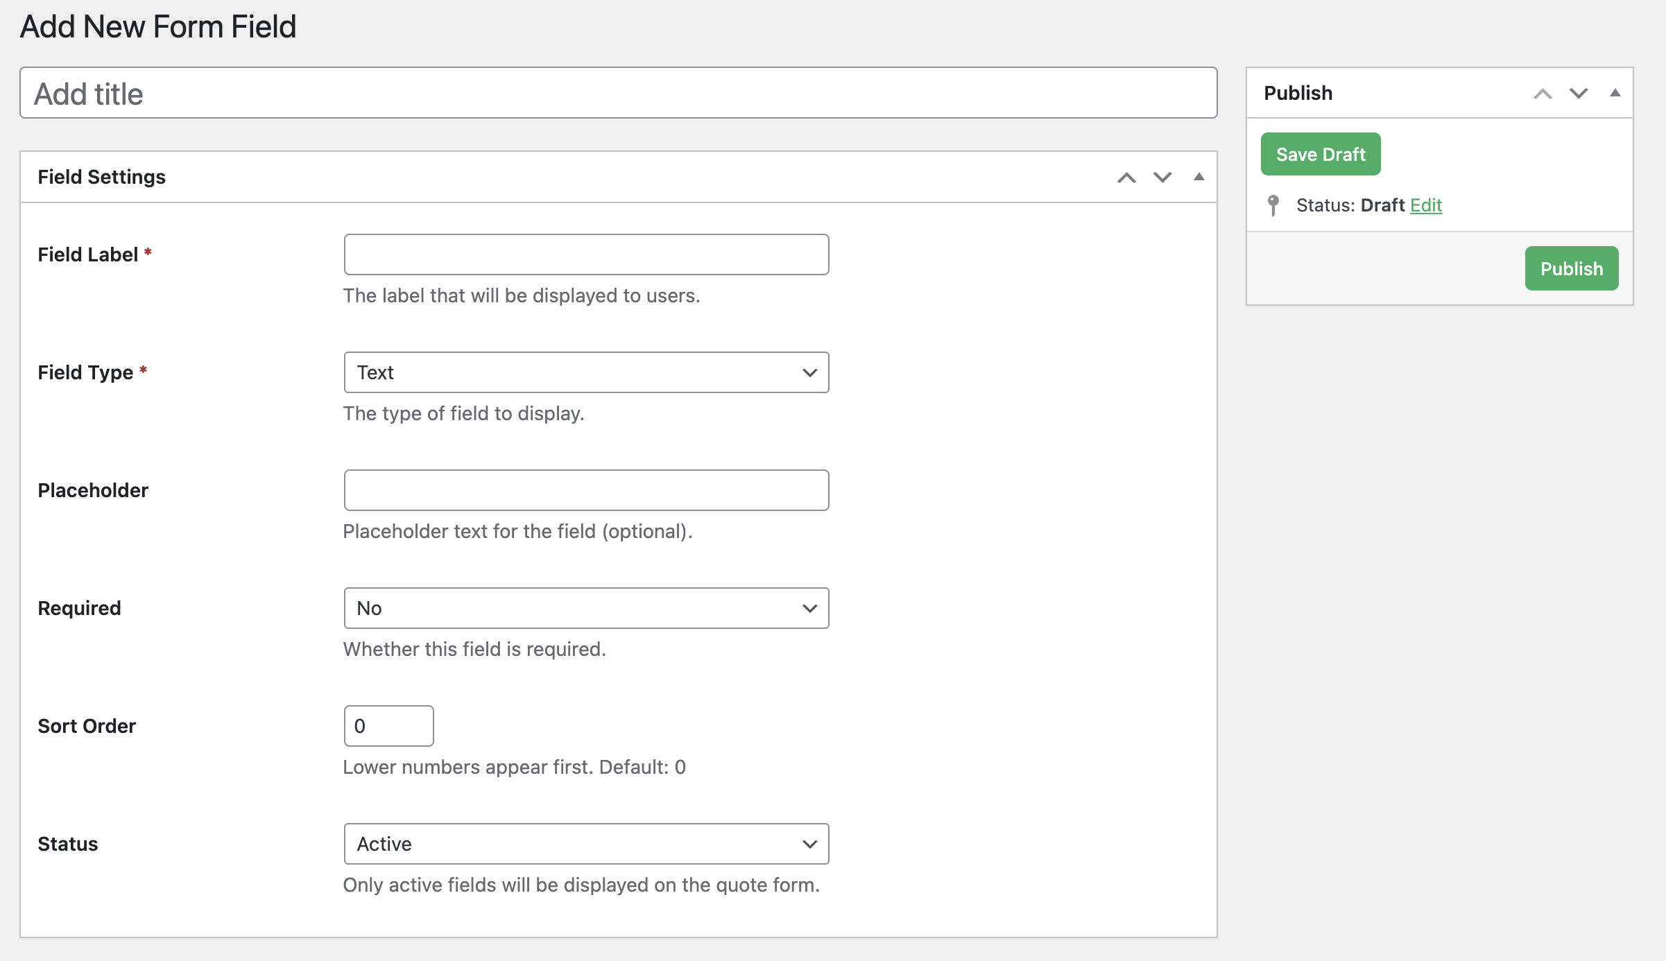Viewport: 1666px width, 961px height.
Task: Collapse the Field Settings panel toggle
Action: 1199,177
